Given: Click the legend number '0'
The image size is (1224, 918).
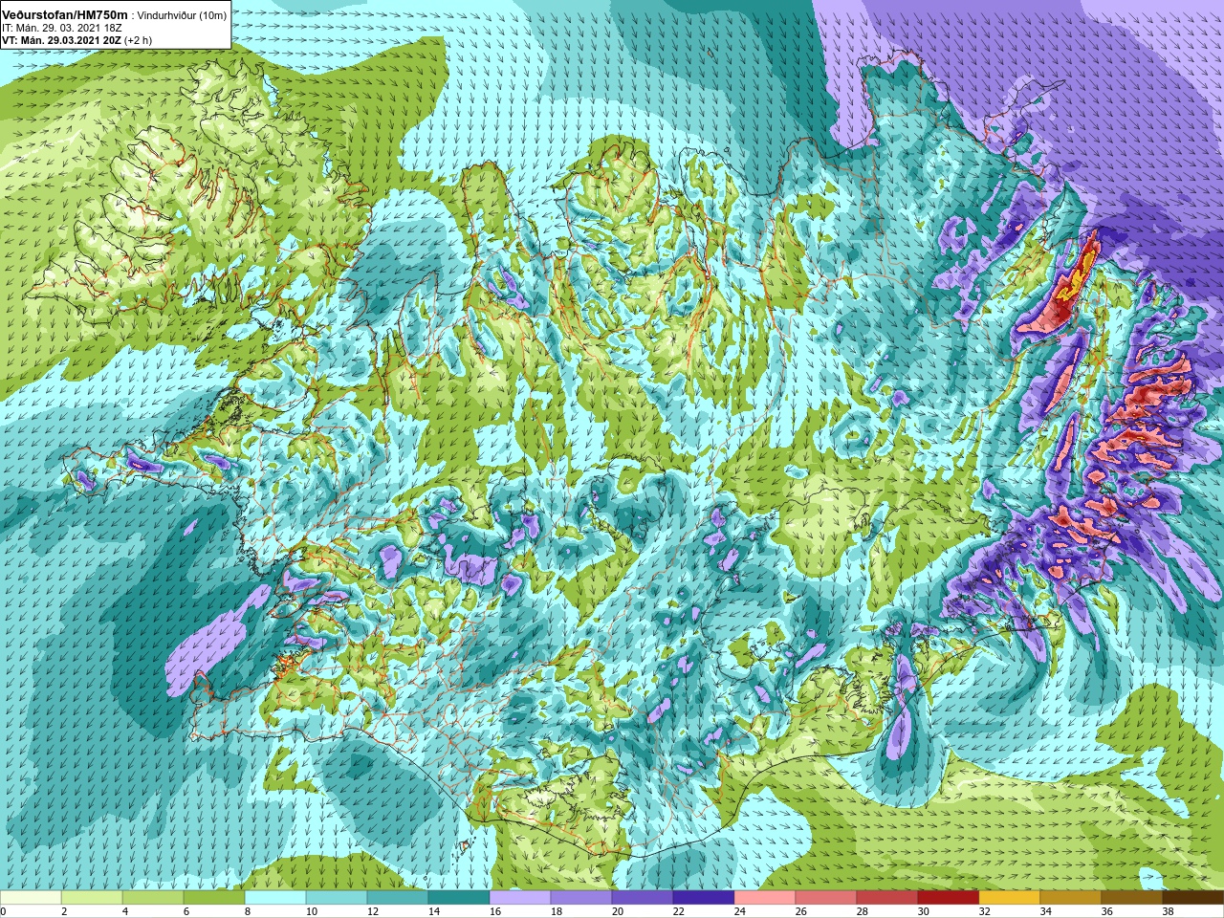Looking at the screenshot, I should (x=4, y=912).
